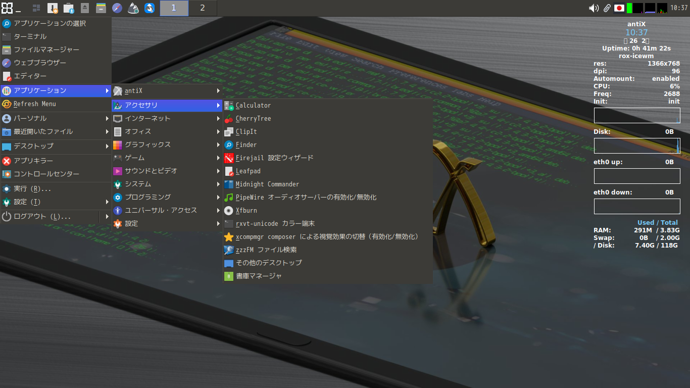Expand the インターネット submenu
690x388 pixels.
(167, 119)
